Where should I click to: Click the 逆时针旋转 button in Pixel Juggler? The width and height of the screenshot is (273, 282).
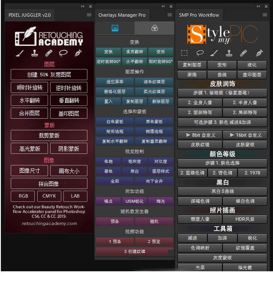coord(69,87)
